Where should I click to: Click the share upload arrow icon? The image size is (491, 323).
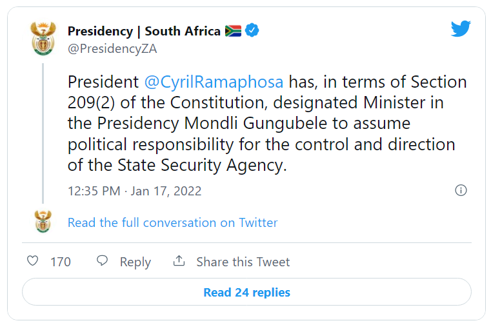tap(179, 260)
